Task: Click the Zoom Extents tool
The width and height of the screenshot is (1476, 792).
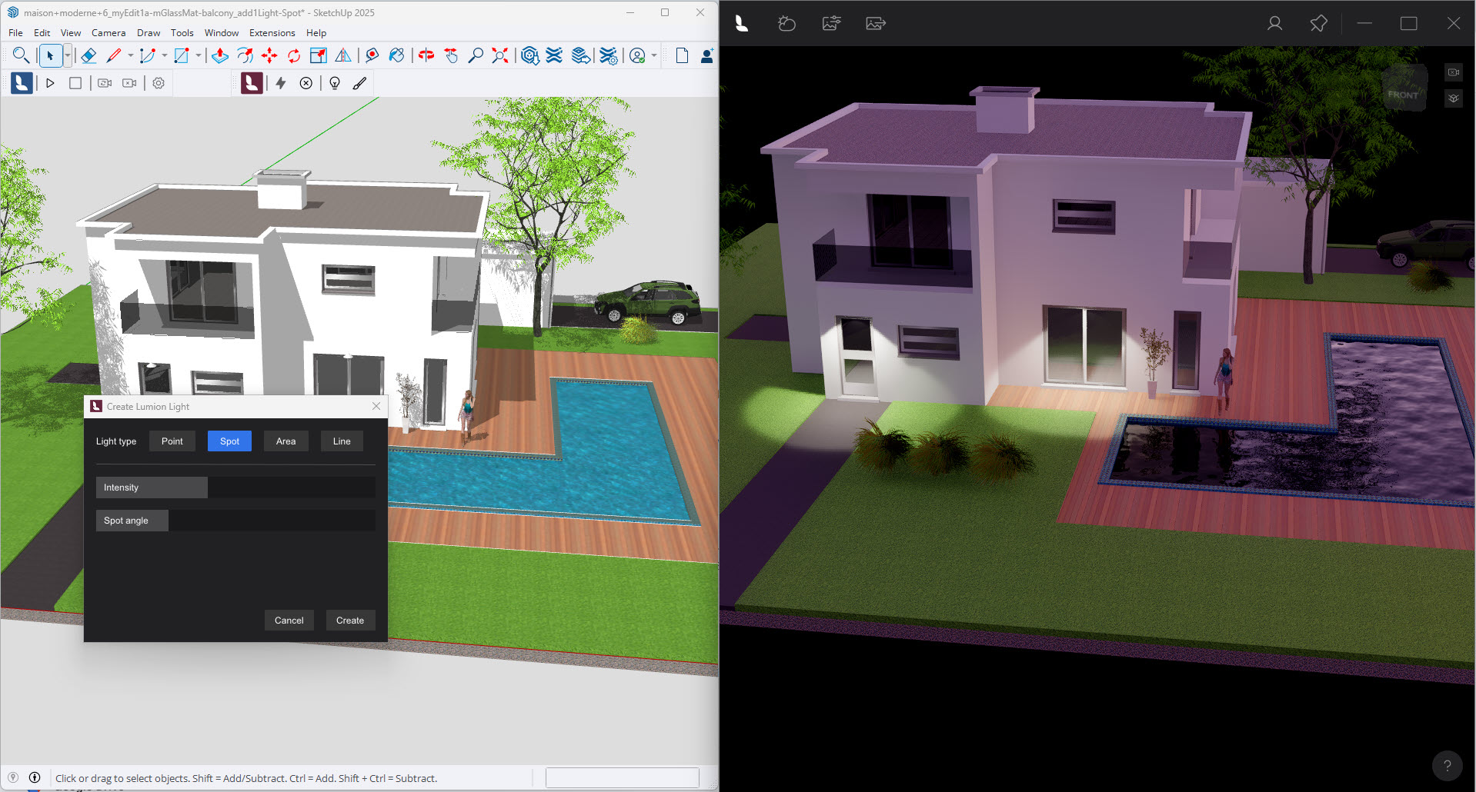Action: coord(500,55)
